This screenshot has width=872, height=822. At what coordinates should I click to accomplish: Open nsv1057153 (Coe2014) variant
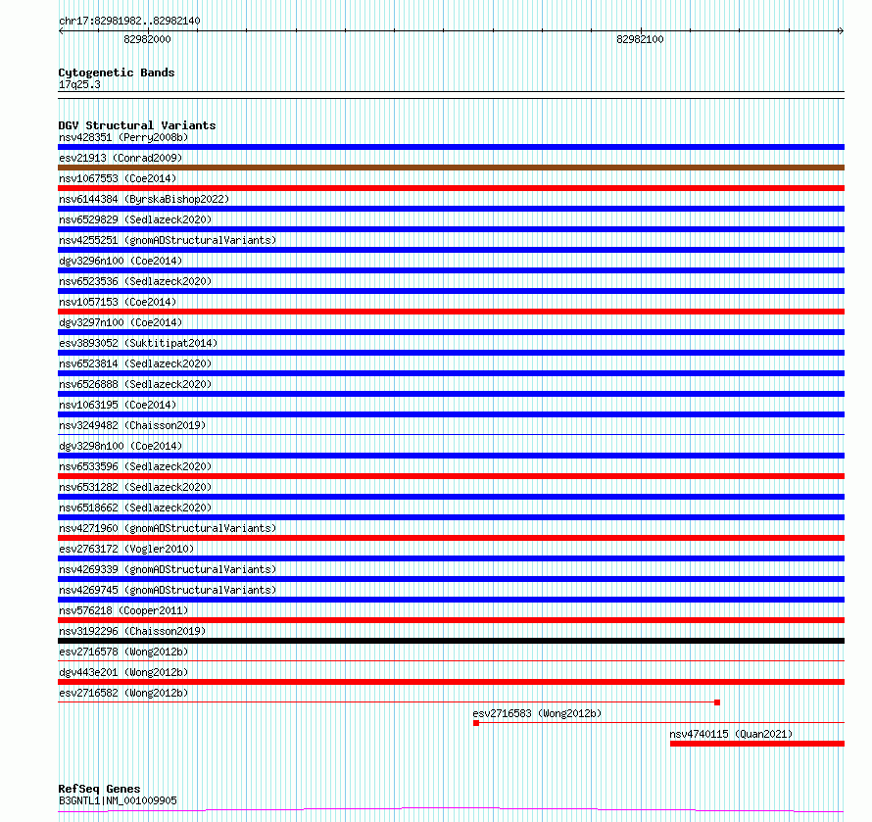pyautogui.click(x=118, y=302)
